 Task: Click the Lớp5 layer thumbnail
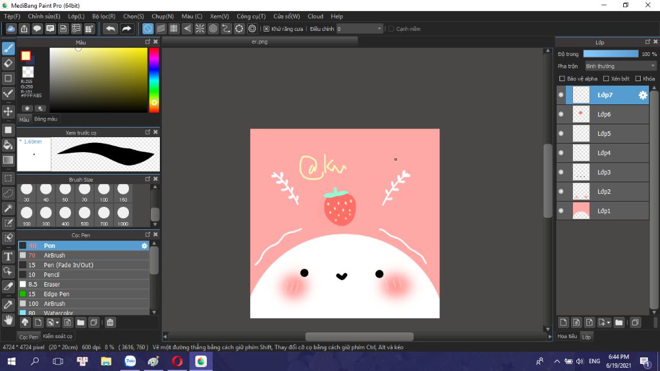click(581, 134)
